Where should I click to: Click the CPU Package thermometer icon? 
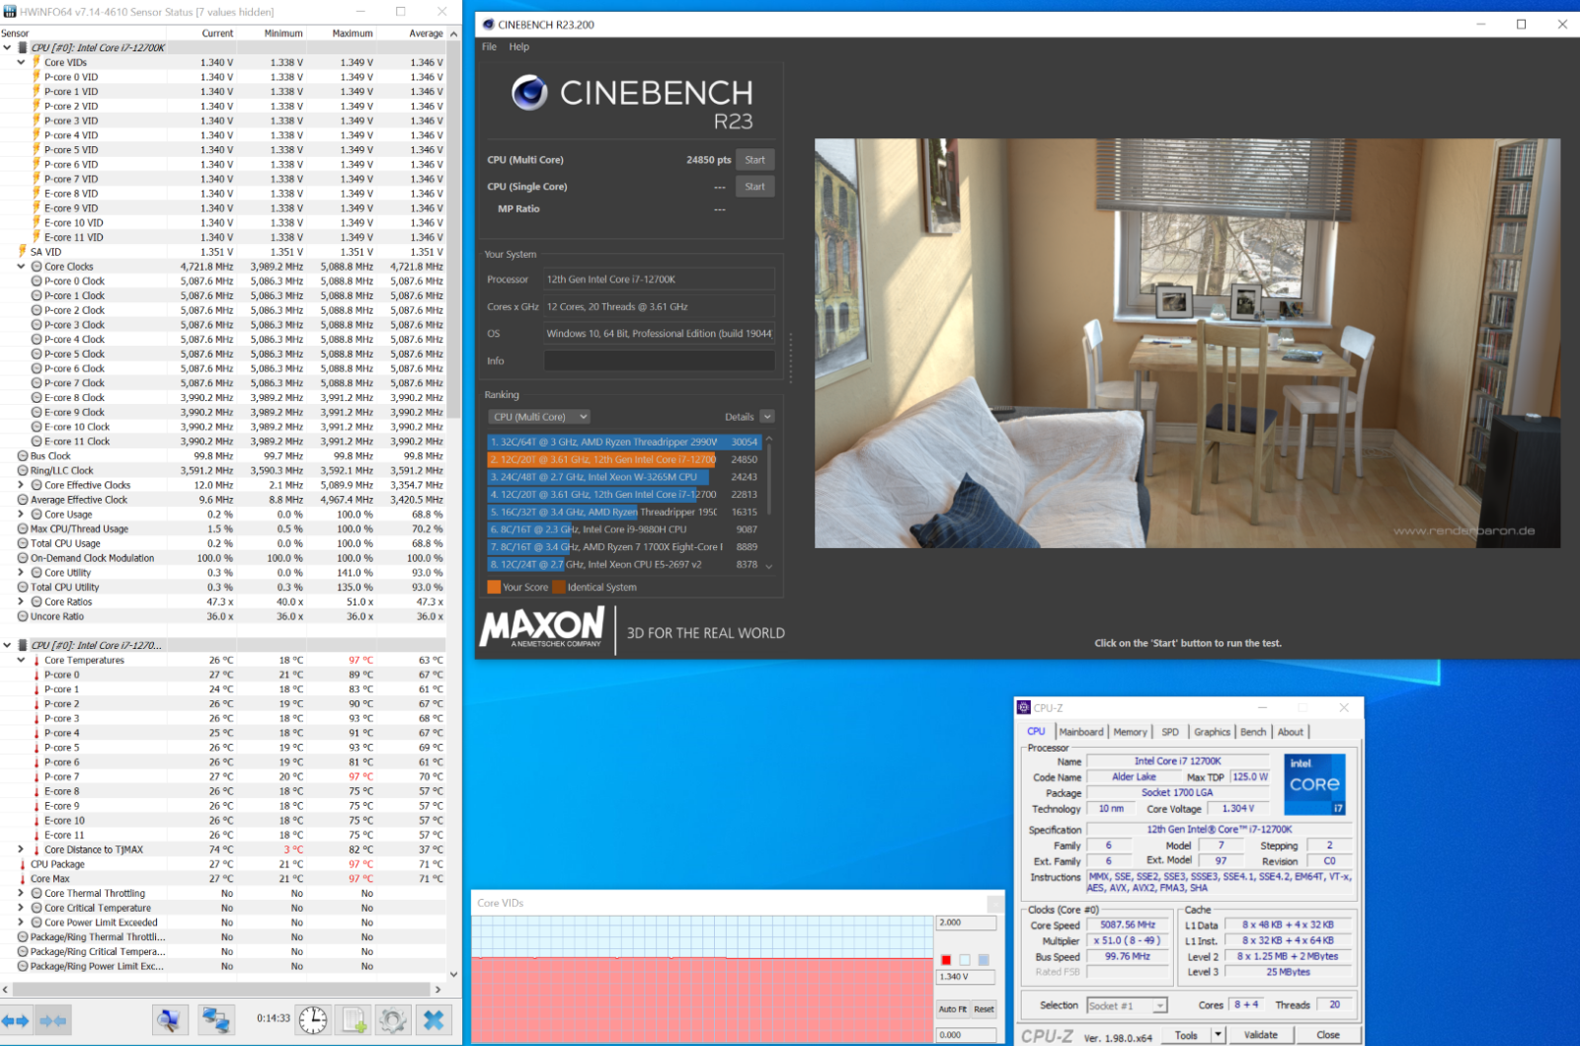23,864
